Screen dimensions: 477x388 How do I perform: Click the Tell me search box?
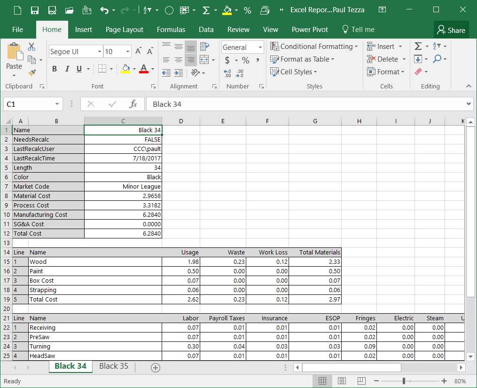pyautogui.click(x=359, y=30)
